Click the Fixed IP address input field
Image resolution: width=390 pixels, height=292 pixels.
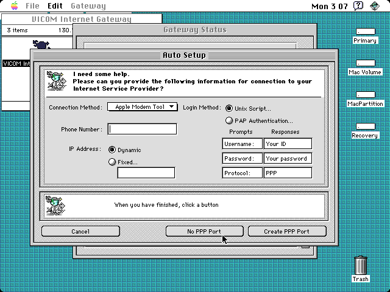pyautogui.click(x=146, y=173)
